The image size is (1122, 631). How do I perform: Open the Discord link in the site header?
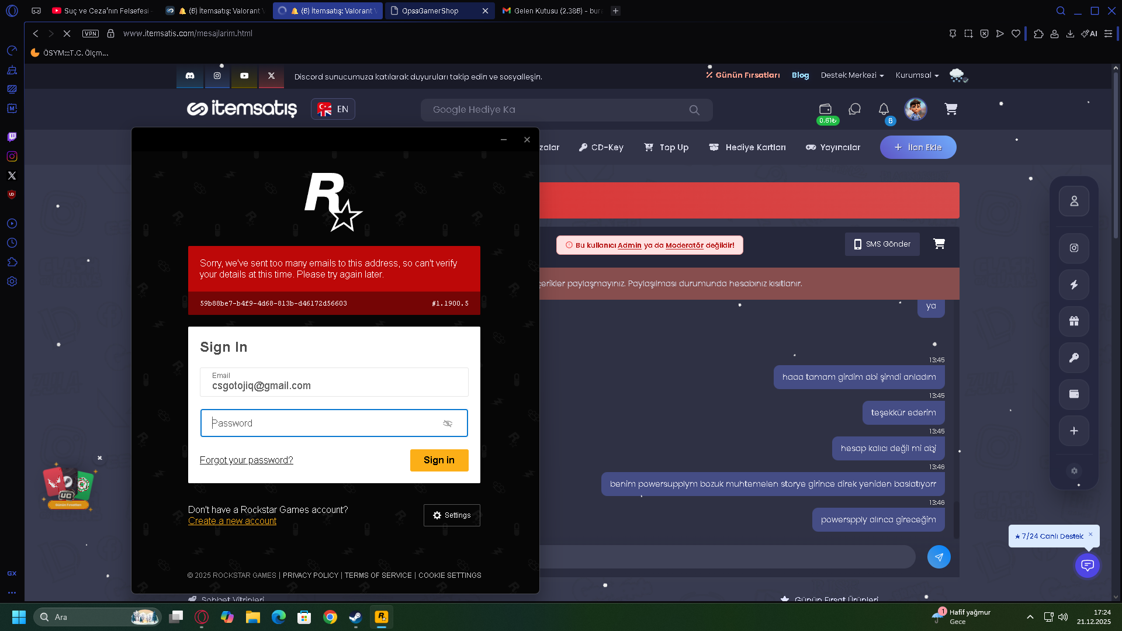190,76
